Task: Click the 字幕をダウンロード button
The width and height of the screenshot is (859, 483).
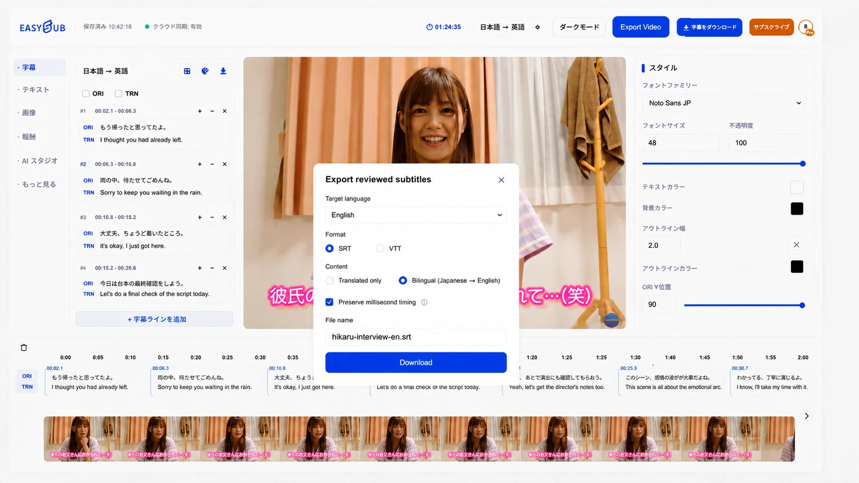Action: (709, 27)
